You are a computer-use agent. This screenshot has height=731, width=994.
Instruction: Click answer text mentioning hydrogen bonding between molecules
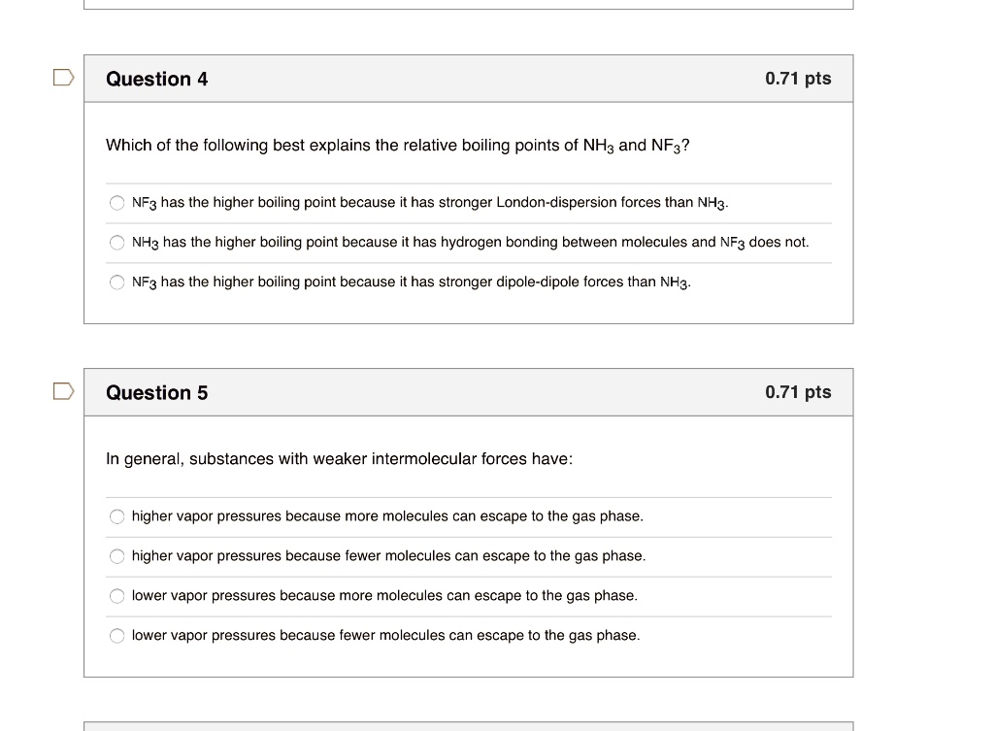tap(470, 243)
